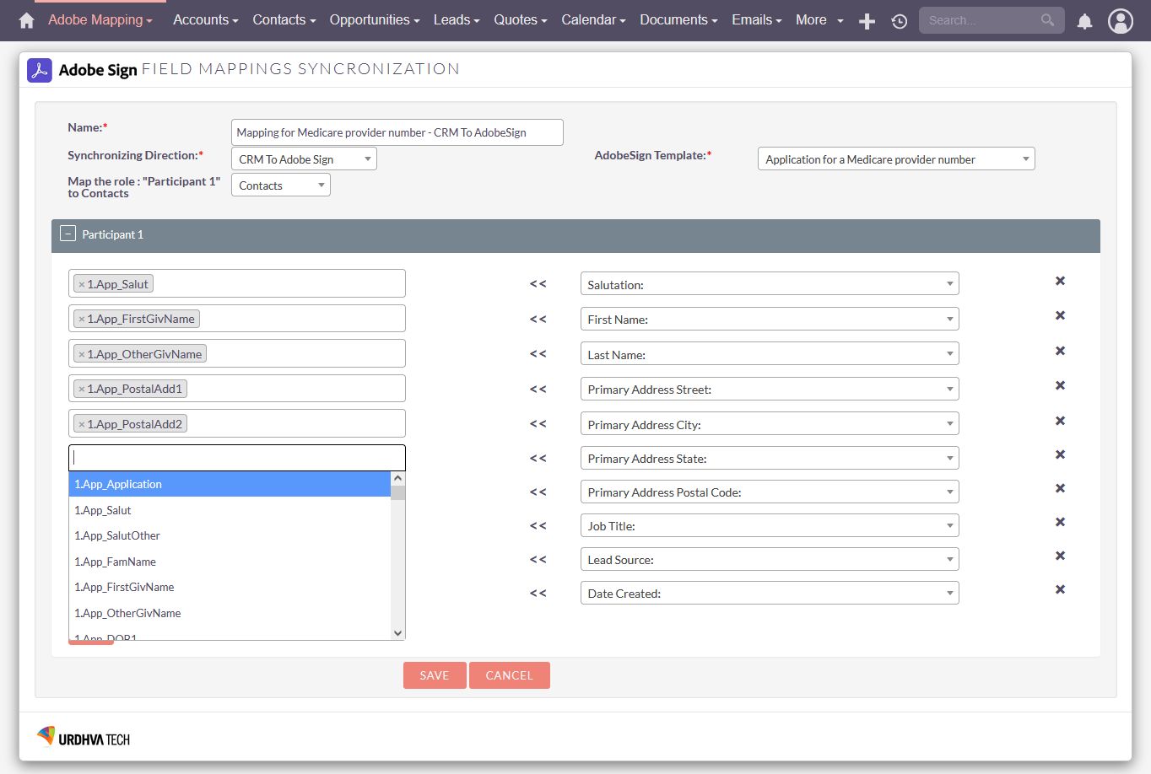The height and width of the screenshot is (774, 1151).
Task: Delete the Salutation mapping row using its X icon
Action: [1060, 281]
